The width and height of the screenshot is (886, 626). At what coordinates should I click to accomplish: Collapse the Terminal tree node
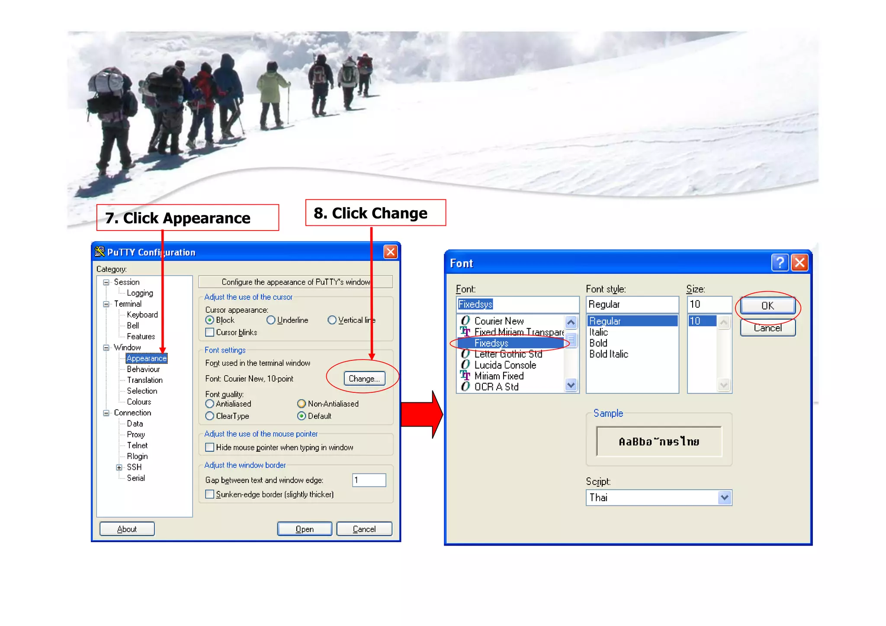pos(106,304)
